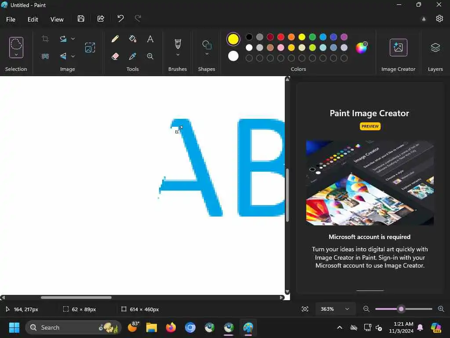Pick the pink color swatch
The width and height of the screenshot is (450, 338).
point(281,48)
